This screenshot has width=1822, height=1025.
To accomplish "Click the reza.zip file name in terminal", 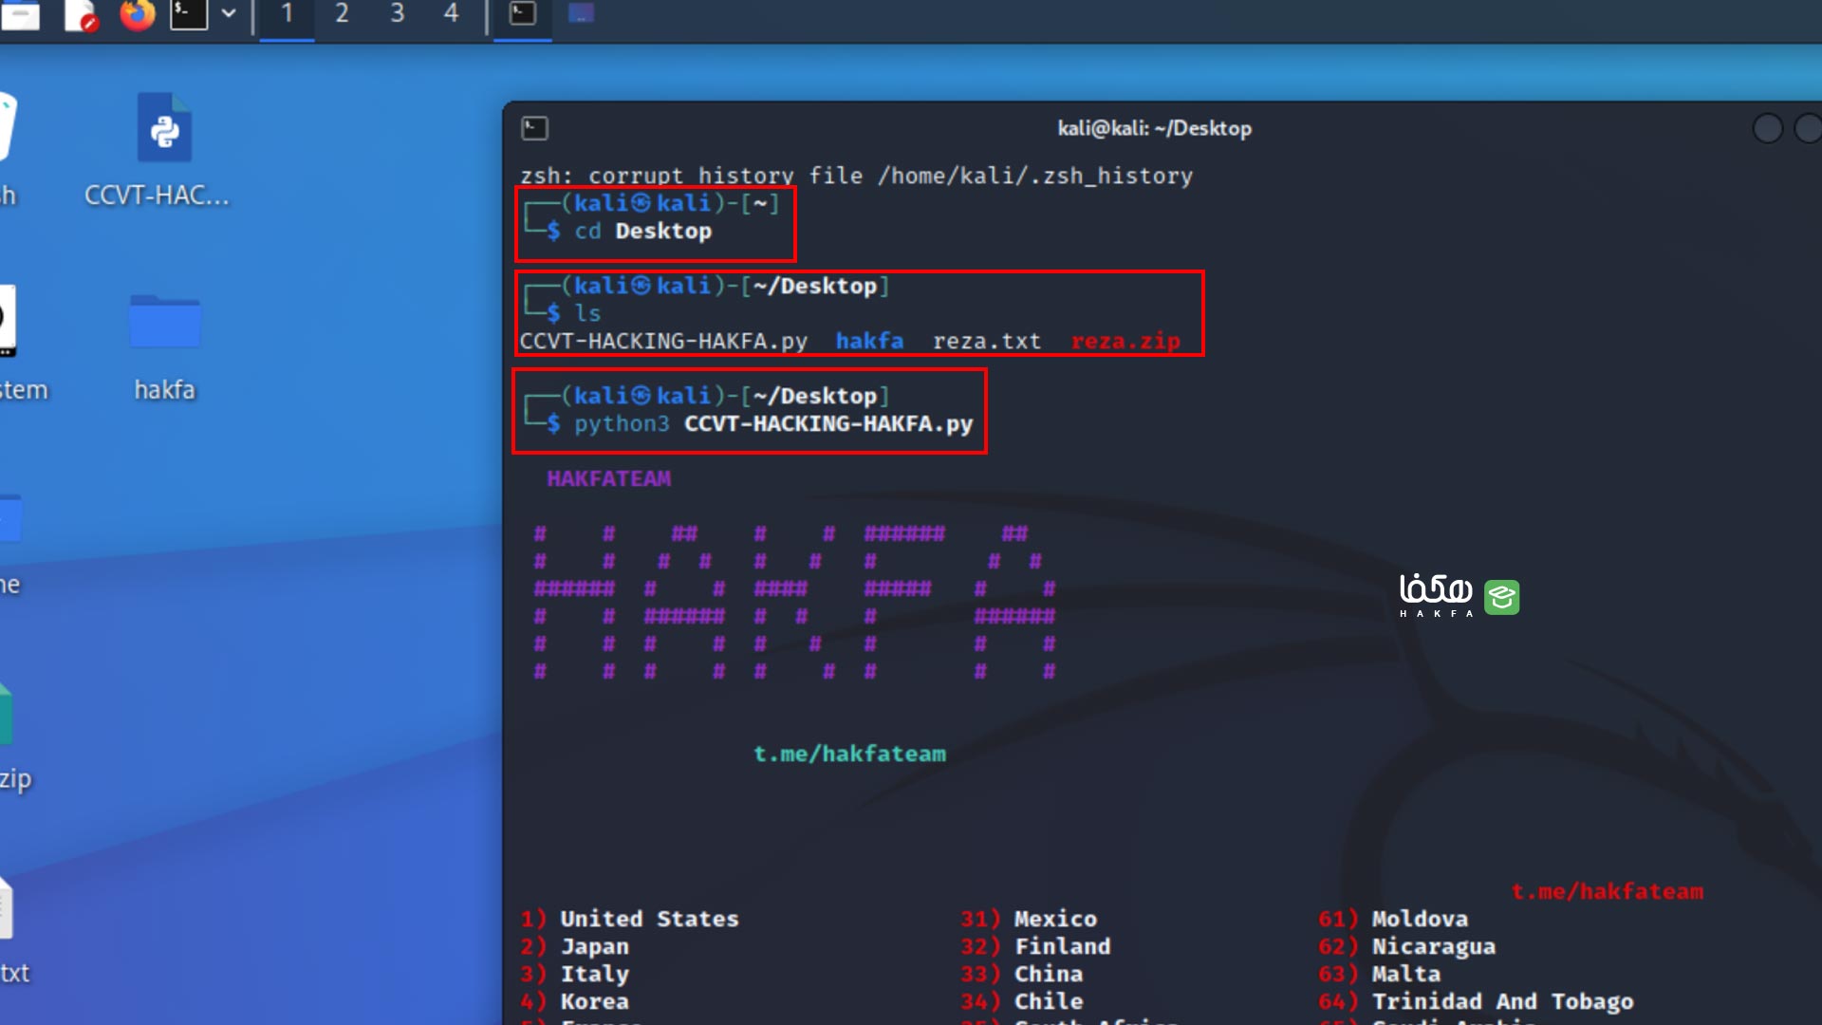I will [1125, 341].
